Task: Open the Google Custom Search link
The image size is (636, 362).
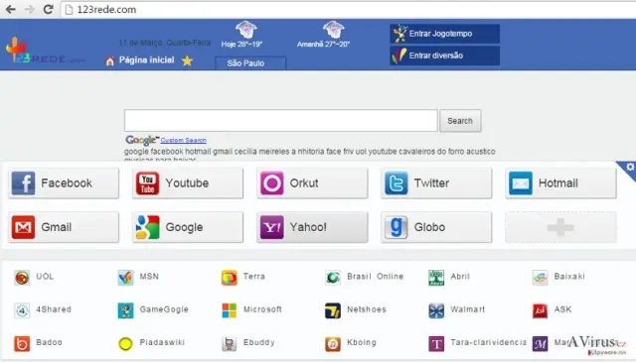Action: [183, 140]
